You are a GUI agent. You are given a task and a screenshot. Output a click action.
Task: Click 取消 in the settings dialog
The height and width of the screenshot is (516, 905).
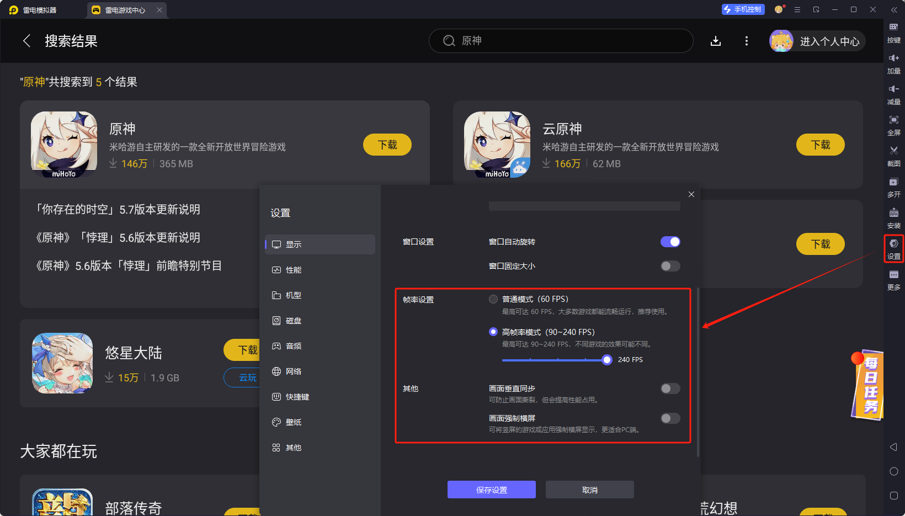[590, 490]
